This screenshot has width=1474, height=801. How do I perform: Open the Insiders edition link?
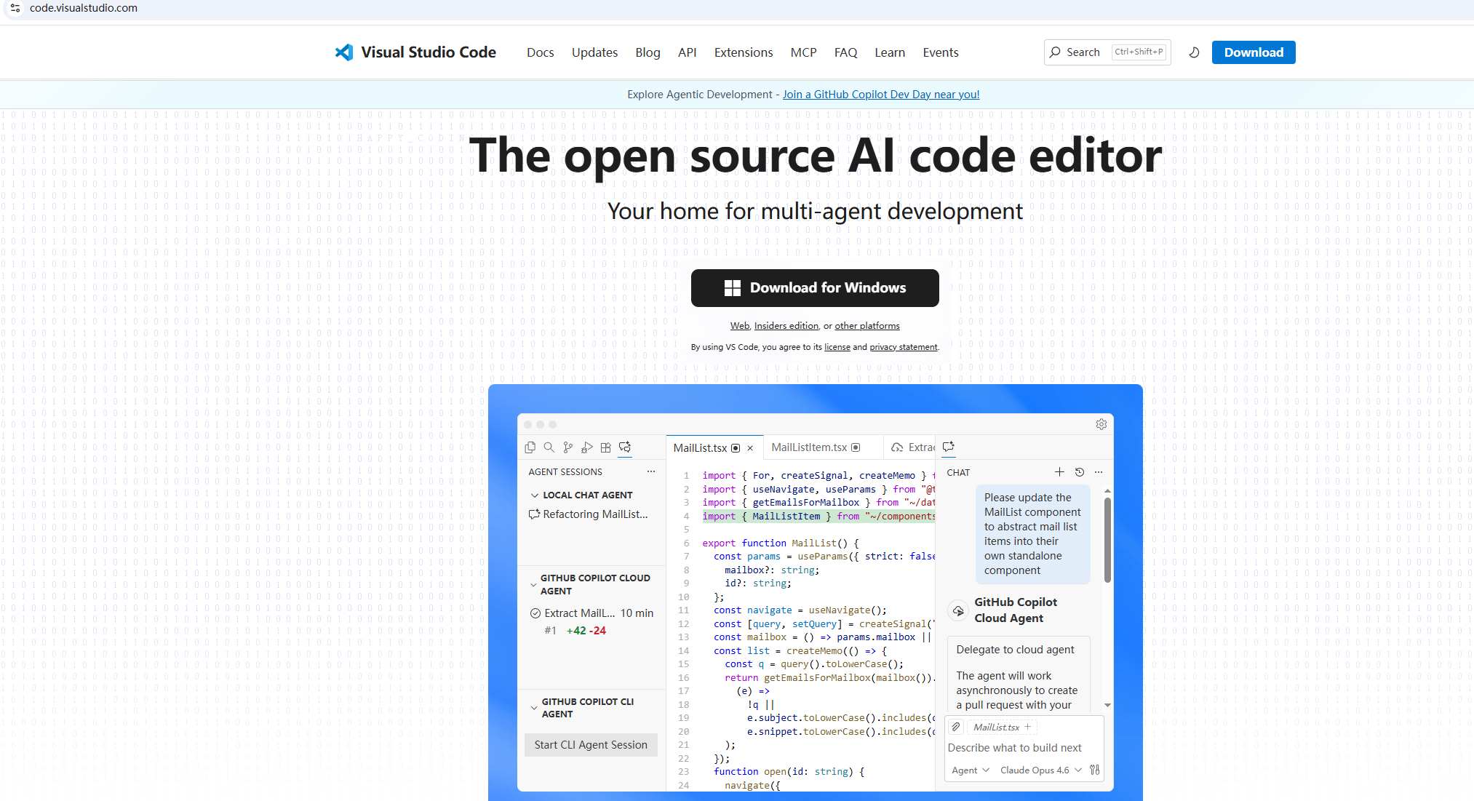tap(786, 326)
